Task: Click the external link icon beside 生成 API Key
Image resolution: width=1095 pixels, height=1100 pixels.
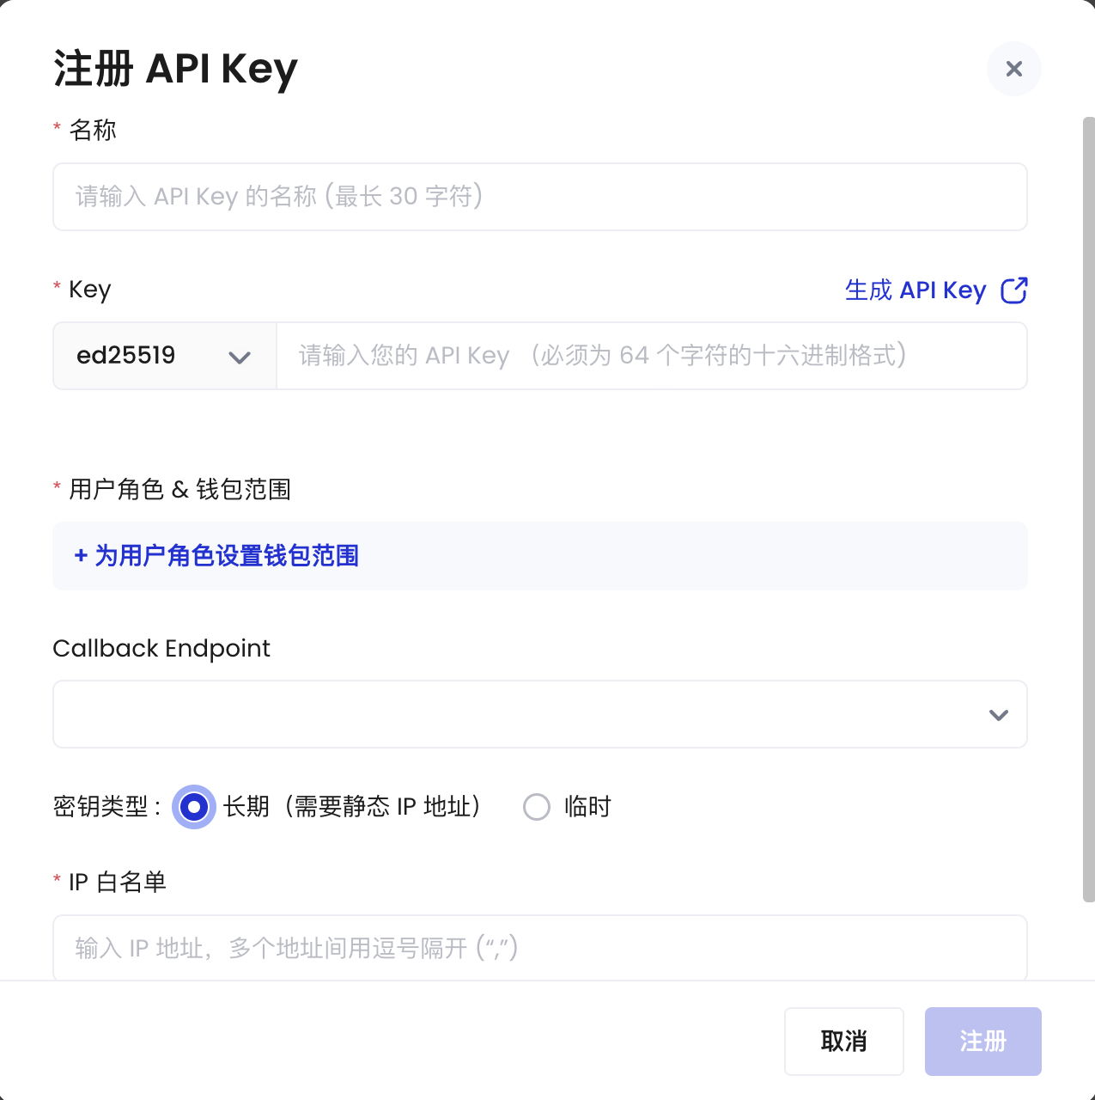Action: pyautogui.click(x=1013, y=290)
